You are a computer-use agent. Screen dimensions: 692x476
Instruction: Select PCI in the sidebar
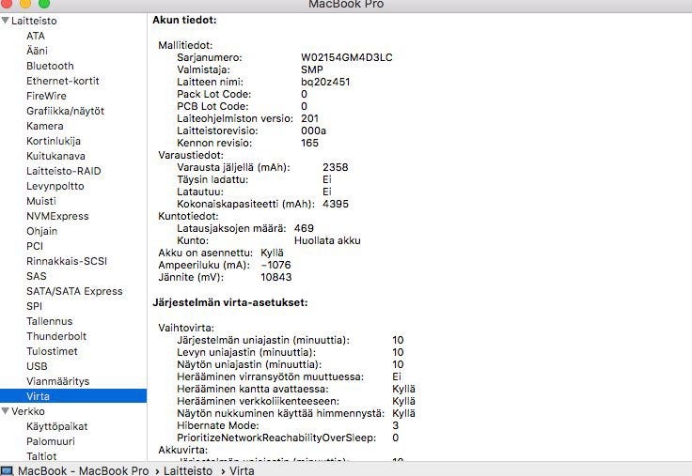pyautogui.click(x=35, y=246)
